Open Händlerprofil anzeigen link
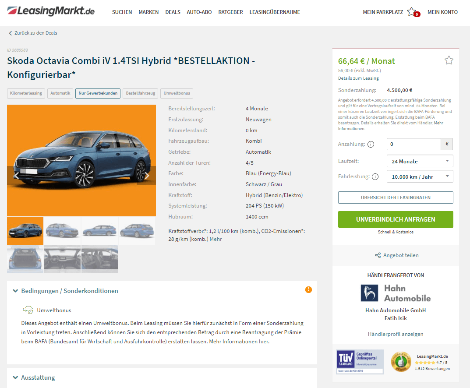Image resolution: width=470 pixels, height=388 pixels. 396,334
